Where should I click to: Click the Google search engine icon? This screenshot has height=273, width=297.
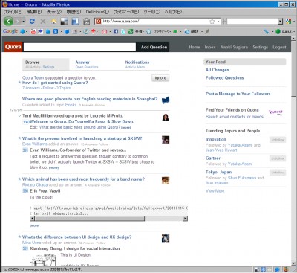(x=287, y=22)
